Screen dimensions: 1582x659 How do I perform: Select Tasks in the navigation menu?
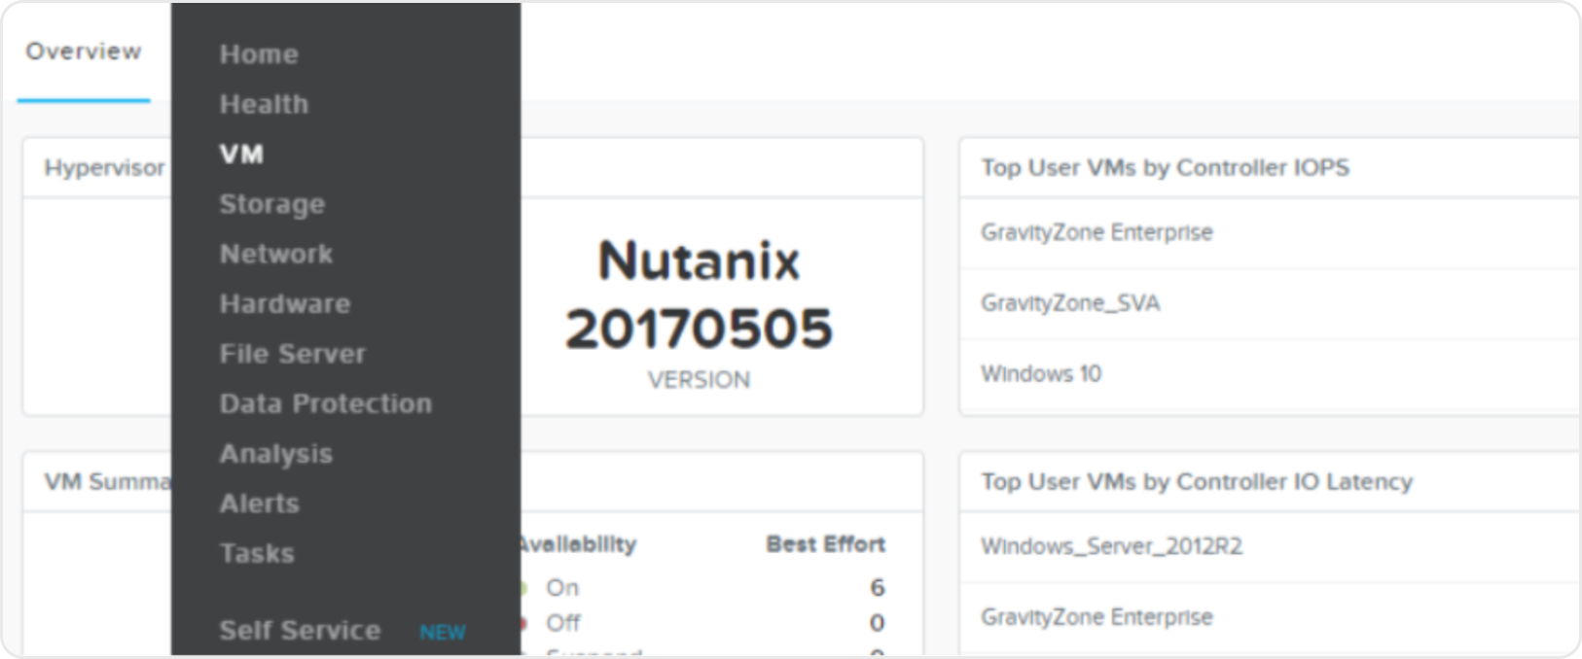pyautogui.click(x=257, y=553)
